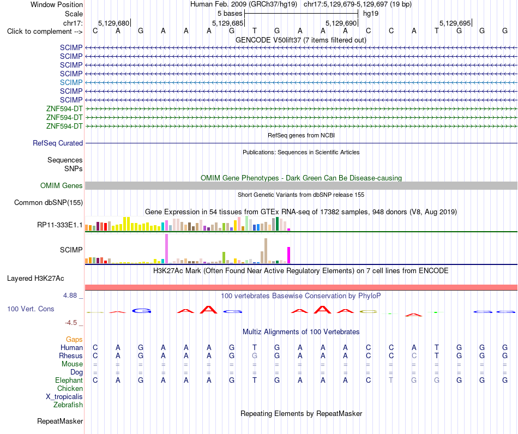Select the X_tropicalis species row label
518x434 pixels.
(x=64, y=397)
